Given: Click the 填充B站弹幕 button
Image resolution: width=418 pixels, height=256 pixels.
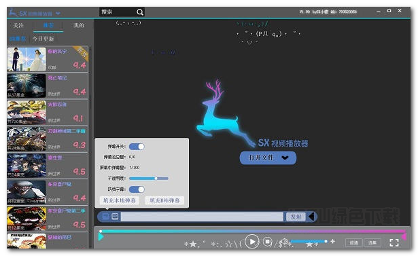Looking at the screenshot, I should click(x=164, y=200).
